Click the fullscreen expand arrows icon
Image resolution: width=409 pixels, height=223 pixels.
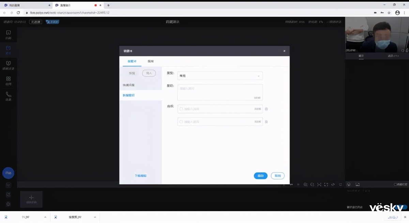pyautogui.click(x=319, y=184)
